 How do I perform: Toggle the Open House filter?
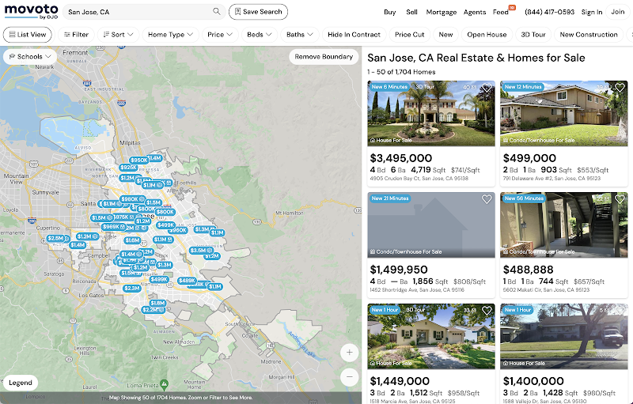pyautogui.click(x=487, y=35)
